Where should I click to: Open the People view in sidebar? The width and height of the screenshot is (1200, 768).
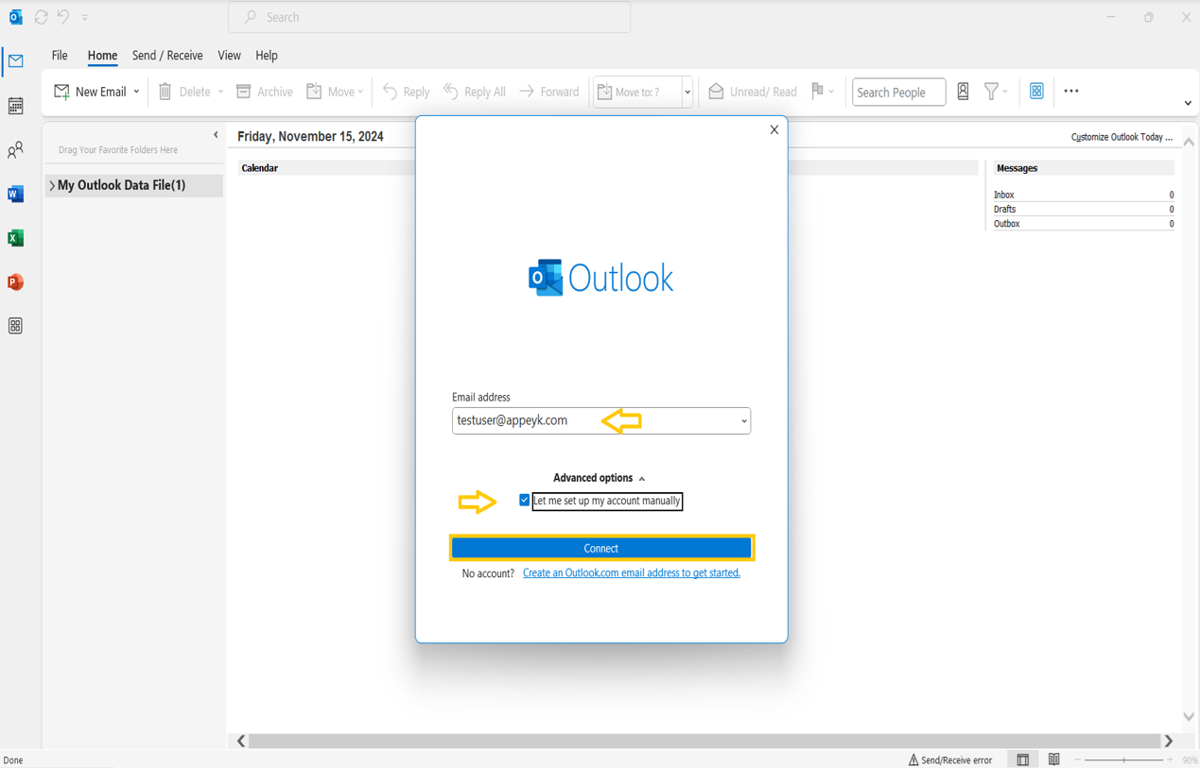[x=16, y=150]
